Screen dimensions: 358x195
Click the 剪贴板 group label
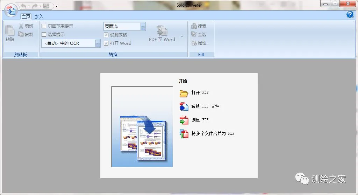coord(20,54)
